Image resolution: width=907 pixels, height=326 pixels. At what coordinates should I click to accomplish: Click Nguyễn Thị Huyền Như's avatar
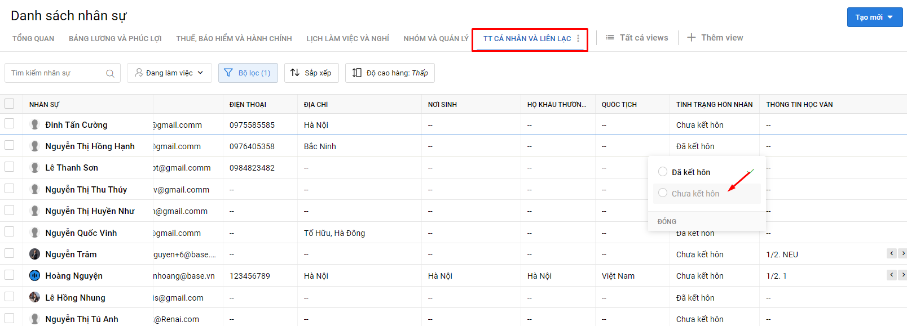(x=34, y=211)
